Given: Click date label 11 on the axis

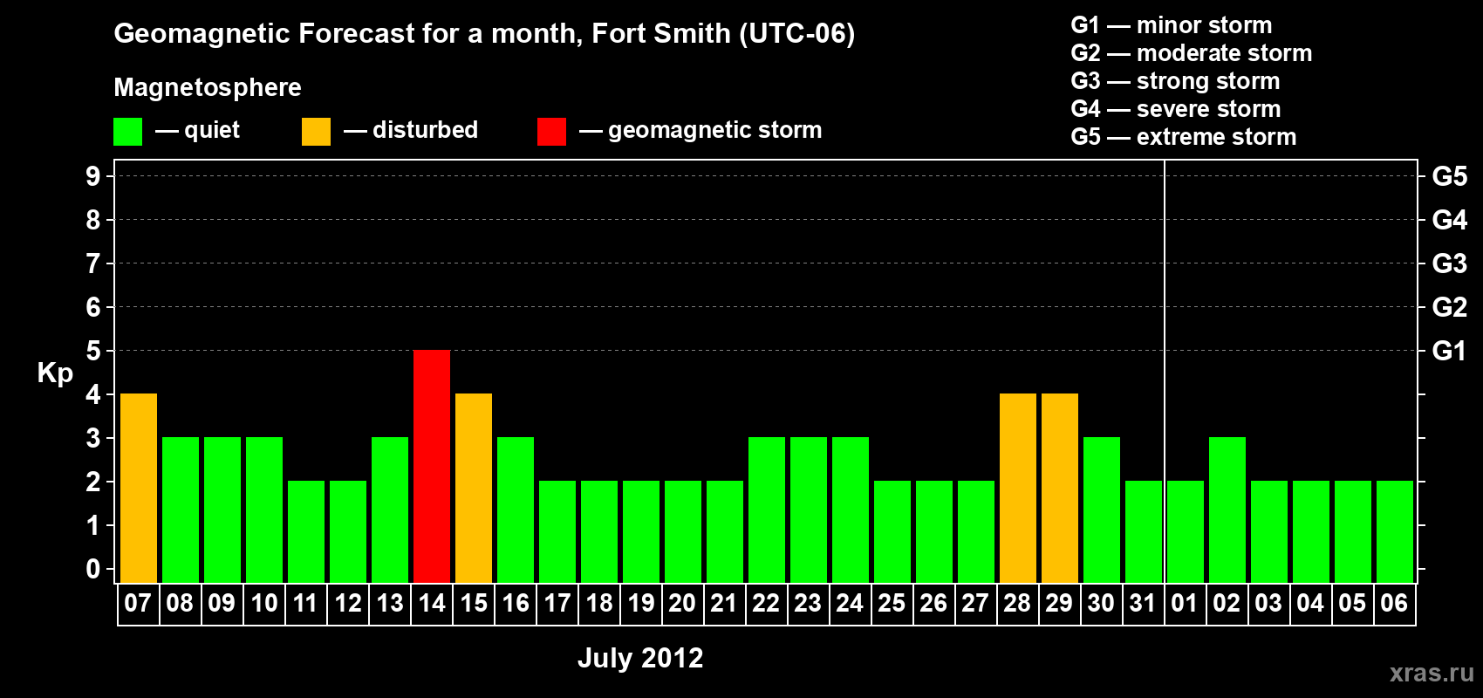Looking at the screenshot, I should pos(305,603).
